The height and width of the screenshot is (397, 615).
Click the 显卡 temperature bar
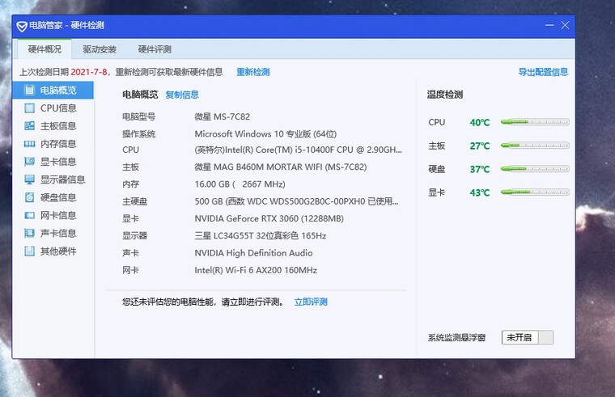tap(535, 192)
